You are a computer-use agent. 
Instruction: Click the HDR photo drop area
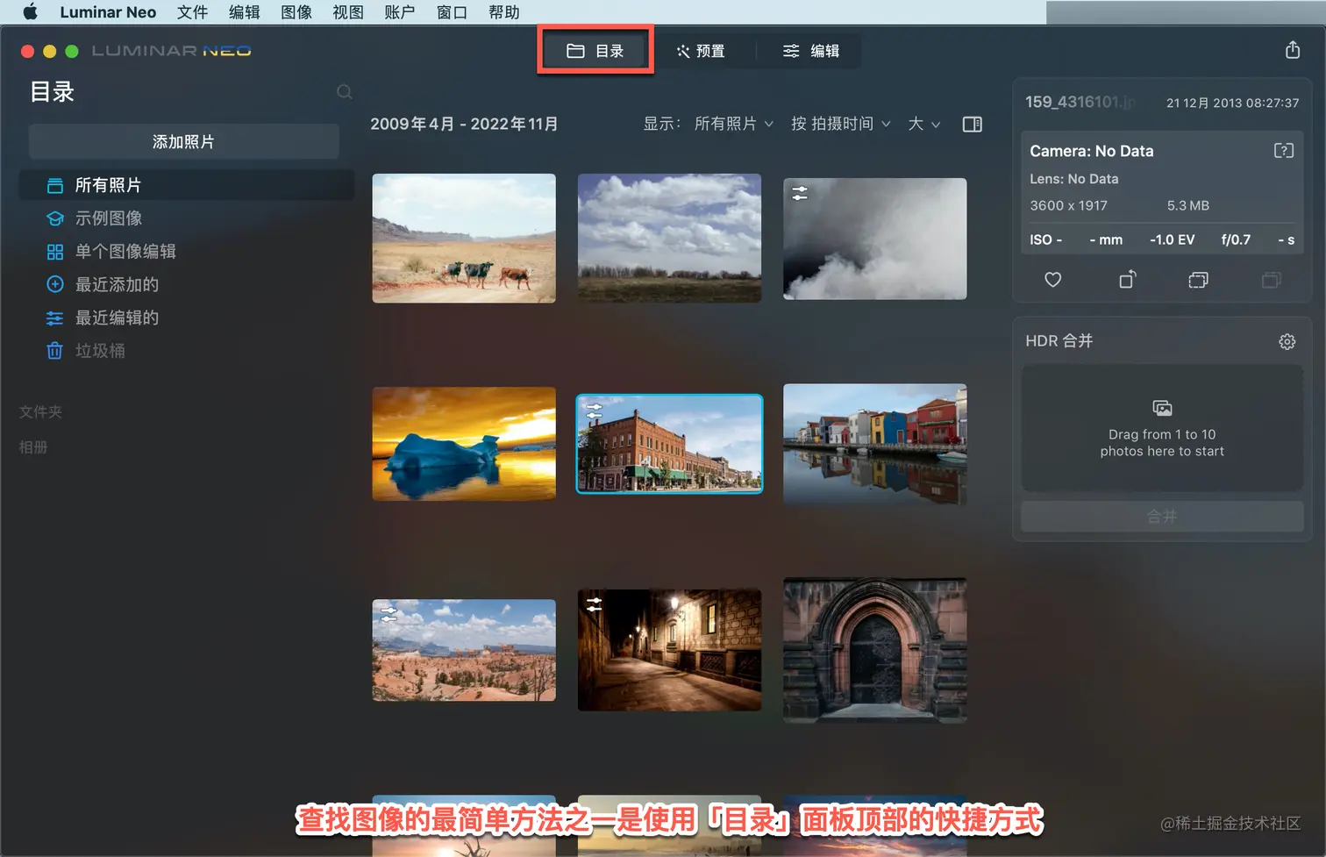(1162, 428)
